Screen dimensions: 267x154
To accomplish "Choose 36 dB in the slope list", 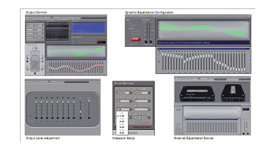I will click(x=122, y=127).
